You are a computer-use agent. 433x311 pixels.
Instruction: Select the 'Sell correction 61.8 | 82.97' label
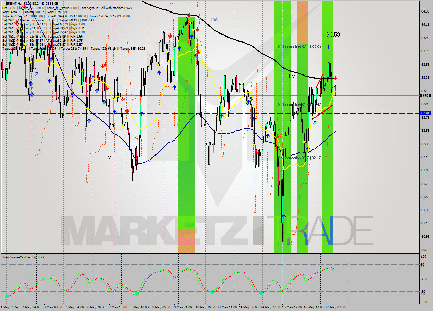(299, 105)
